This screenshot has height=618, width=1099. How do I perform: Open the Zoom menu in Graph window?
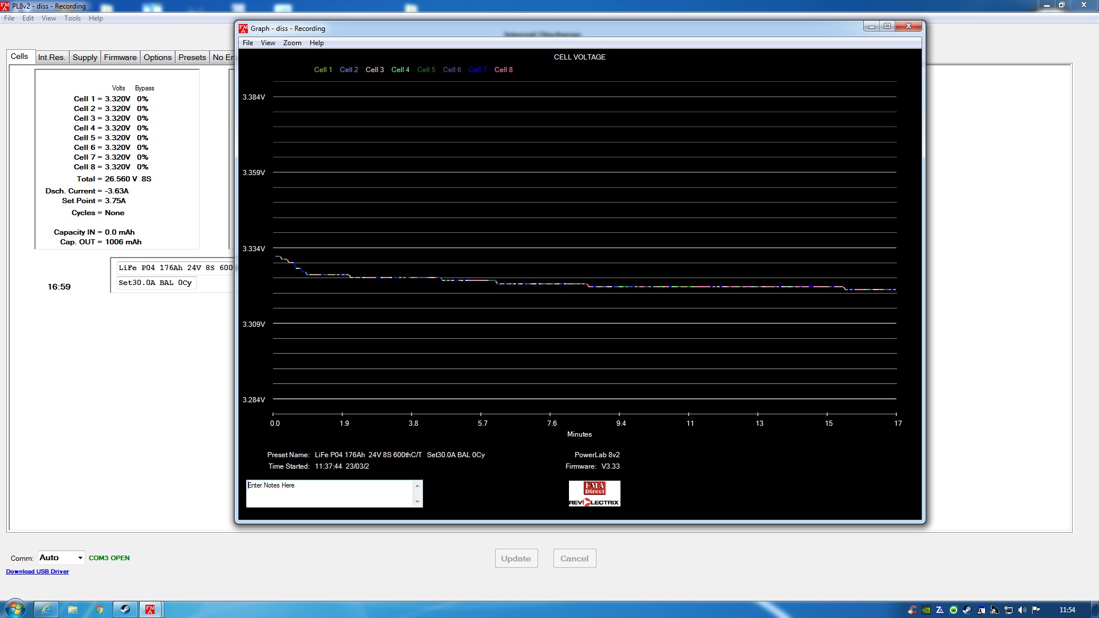(x=292, y=43)
